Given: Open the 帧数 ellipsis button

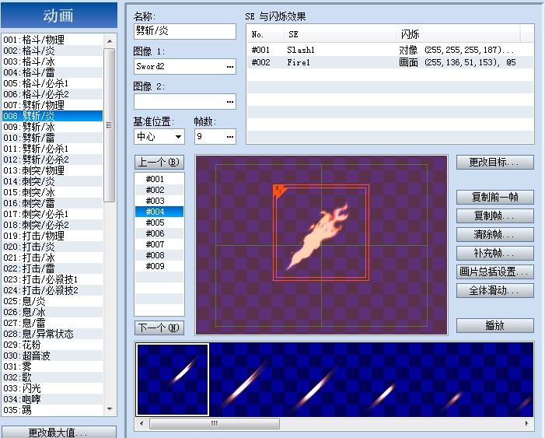Looking at the screenshot, I should [x=230, y=137].
